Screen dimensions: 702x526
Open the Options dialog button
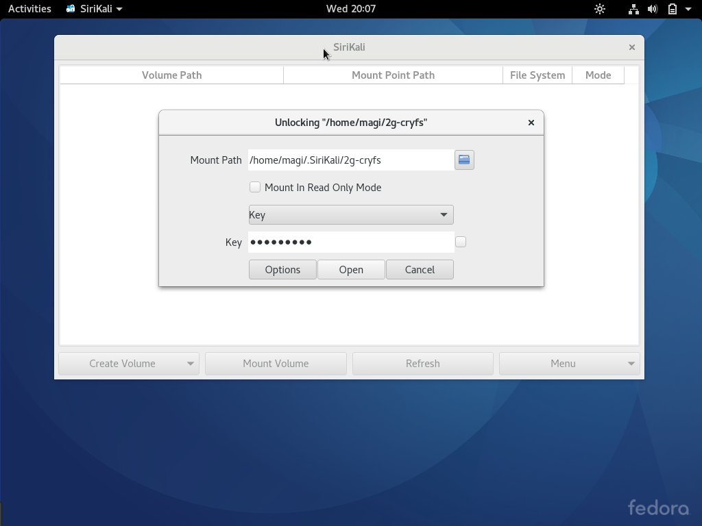(x=282, y=270)
